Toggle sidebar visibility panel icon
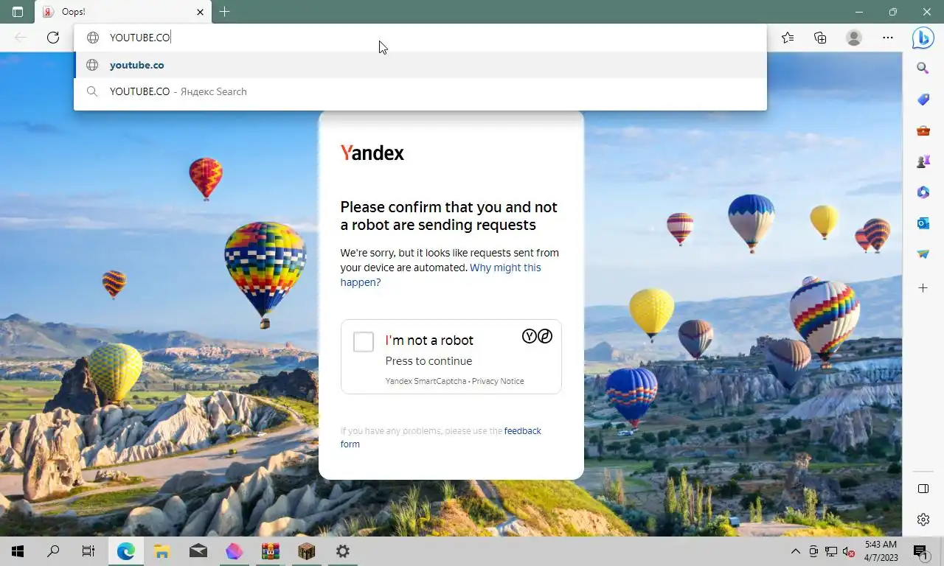Viewport: 944px width, 566px height. click(x=923, y=489)
